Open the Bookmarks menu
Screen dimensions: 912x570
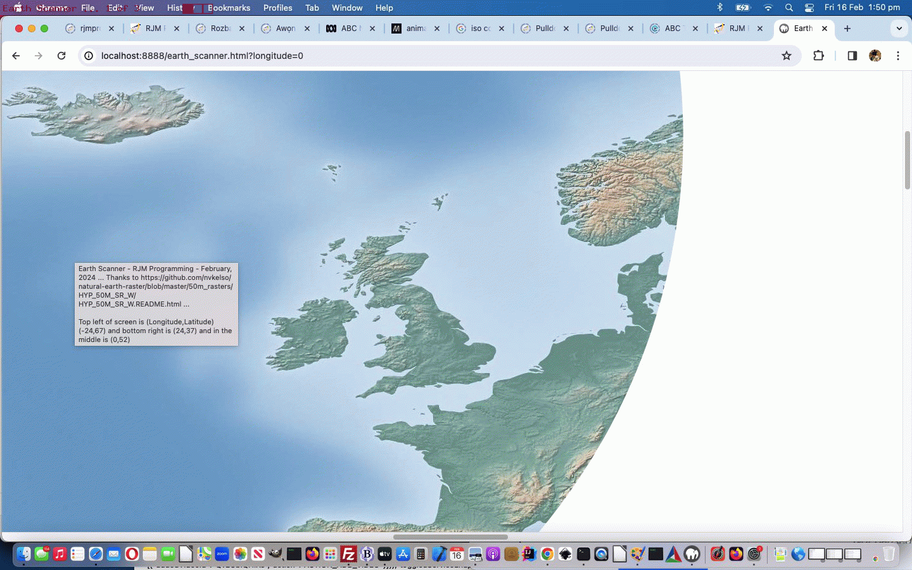pyautogui.click(x=229, y=8)
